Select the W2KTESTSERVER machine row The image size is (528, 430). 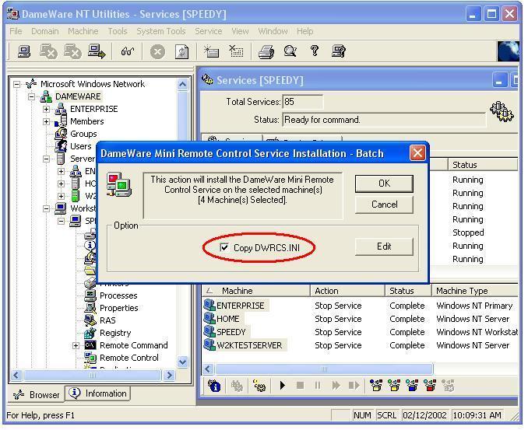tap(361, 345)
